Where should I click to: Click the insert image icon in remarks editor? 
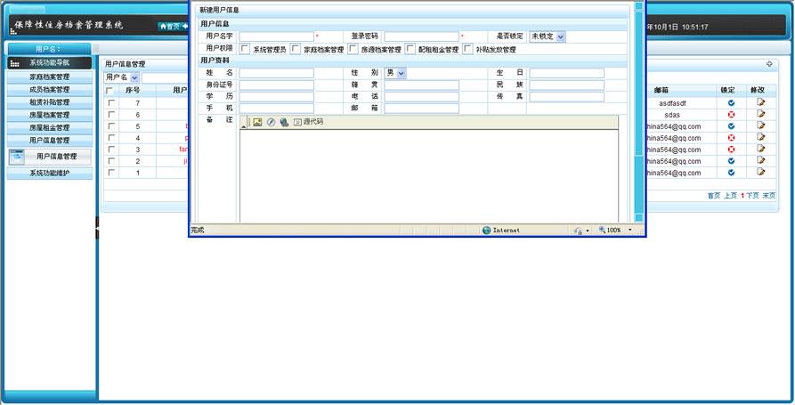pyautogui.click(x=257, y=122)
